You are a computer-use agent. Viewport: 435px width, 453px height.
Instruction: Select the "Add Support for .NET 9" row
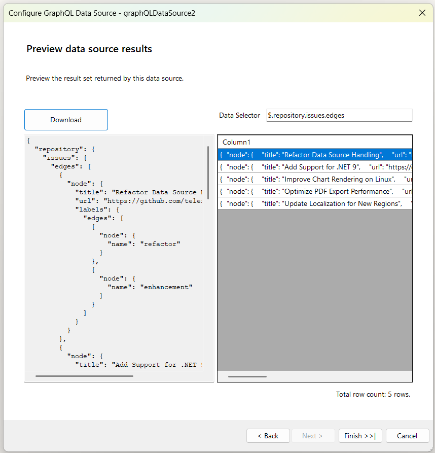point(314,166)
